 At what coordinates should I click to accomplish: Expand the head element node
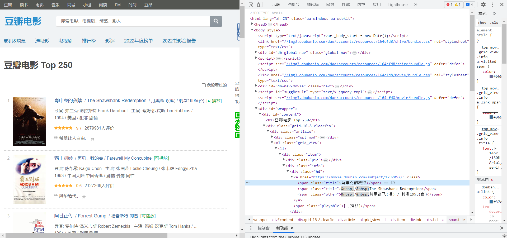252,24
